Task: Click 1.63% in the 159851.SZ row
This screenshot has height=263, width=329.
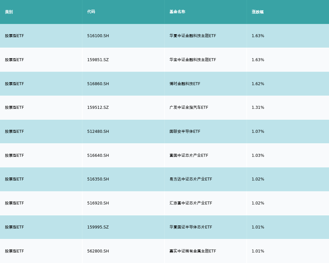Action: [258, 60]
